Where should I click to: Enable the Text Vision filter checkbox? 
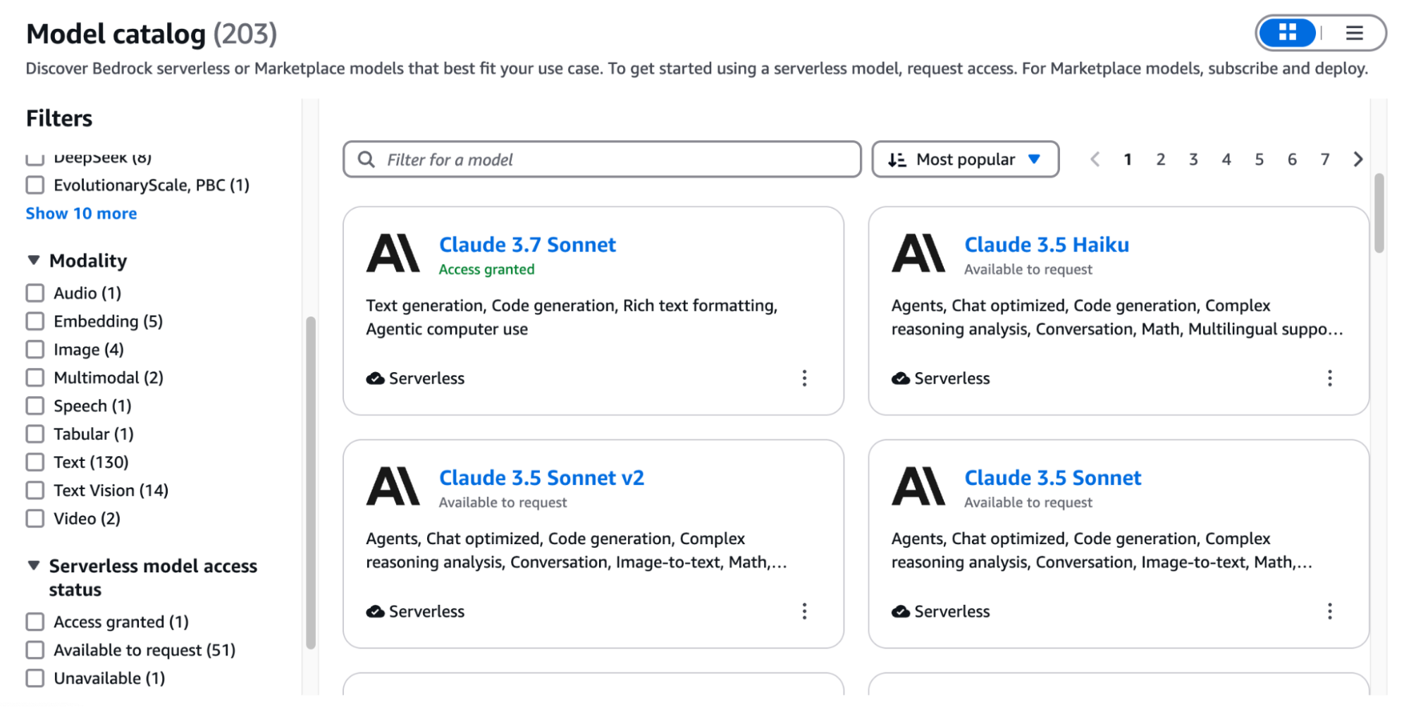tap(35, 491)
